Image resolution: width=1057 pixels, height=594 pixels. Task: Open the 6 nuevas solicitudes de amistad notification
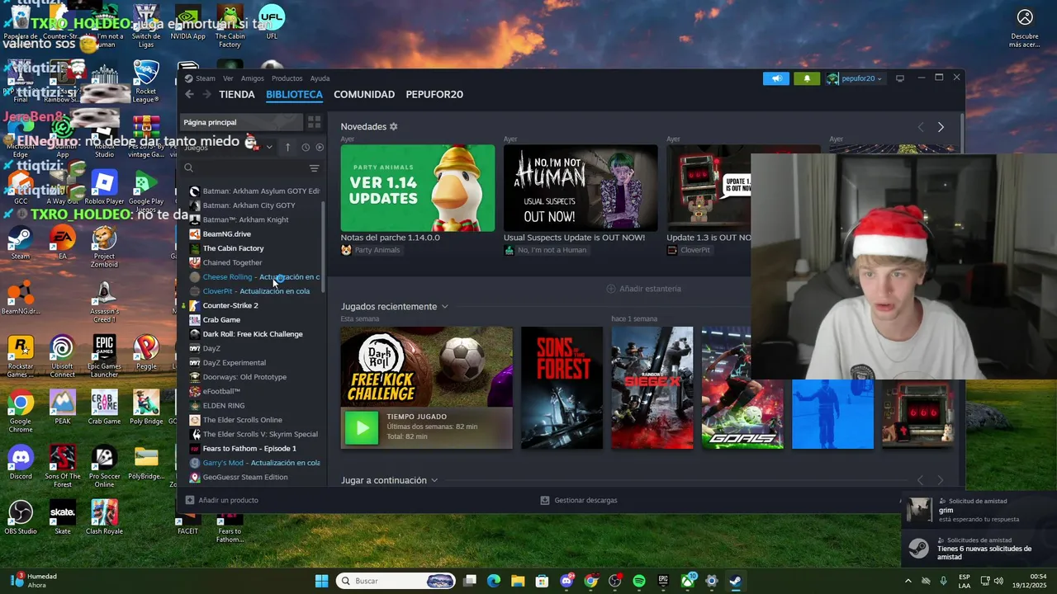coord(979,549)
